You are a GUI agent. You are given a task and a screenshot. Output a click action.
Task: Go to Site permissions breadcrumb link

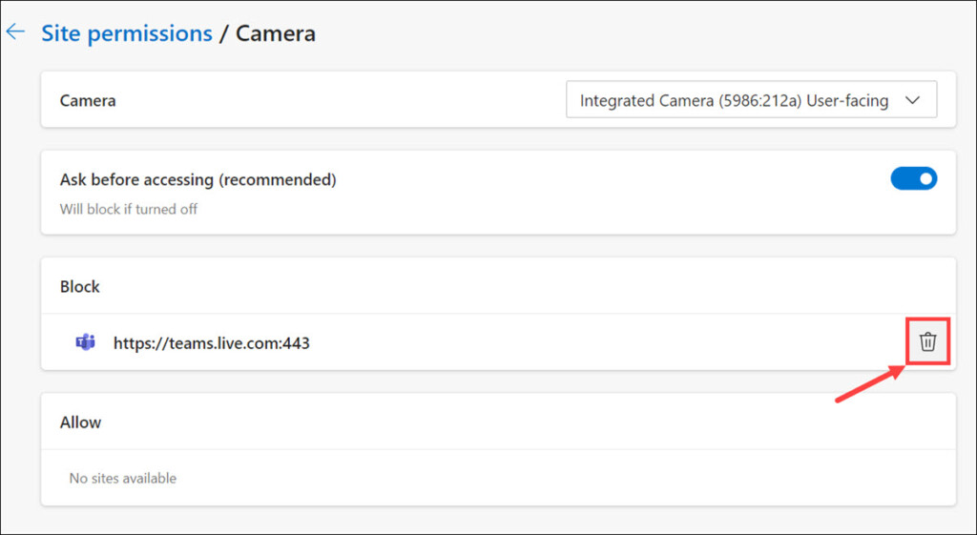[x=126, y=33]
